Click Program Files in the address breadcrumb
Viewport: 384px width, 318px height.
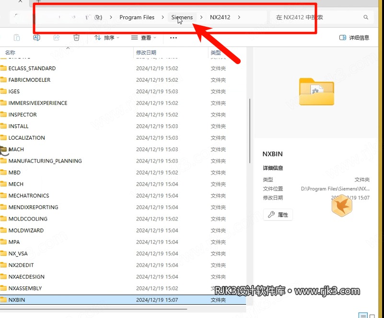pos(137,17)
